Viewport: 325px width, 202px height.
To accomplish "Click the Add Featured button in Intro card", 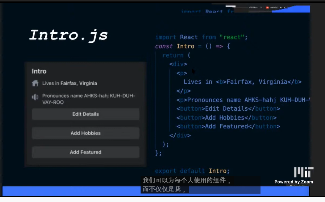I will tap(86, 152).
